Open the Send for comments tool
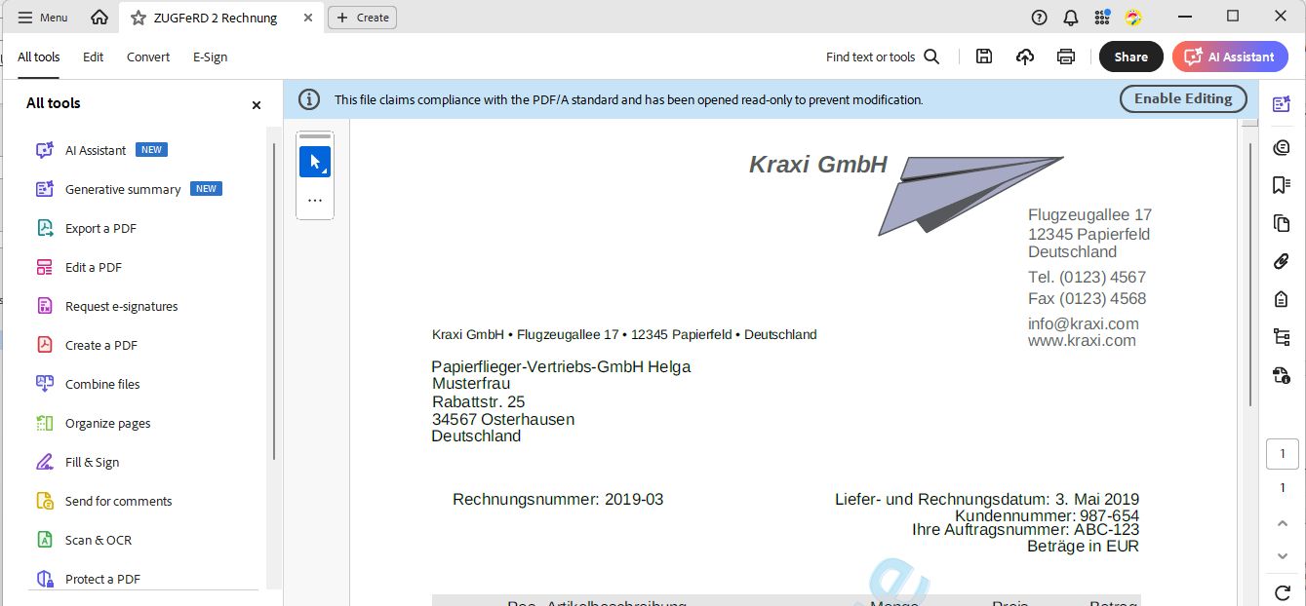The width and height of the screenshot is (1306, 606). pyautogui.click(x=118, y=501)
